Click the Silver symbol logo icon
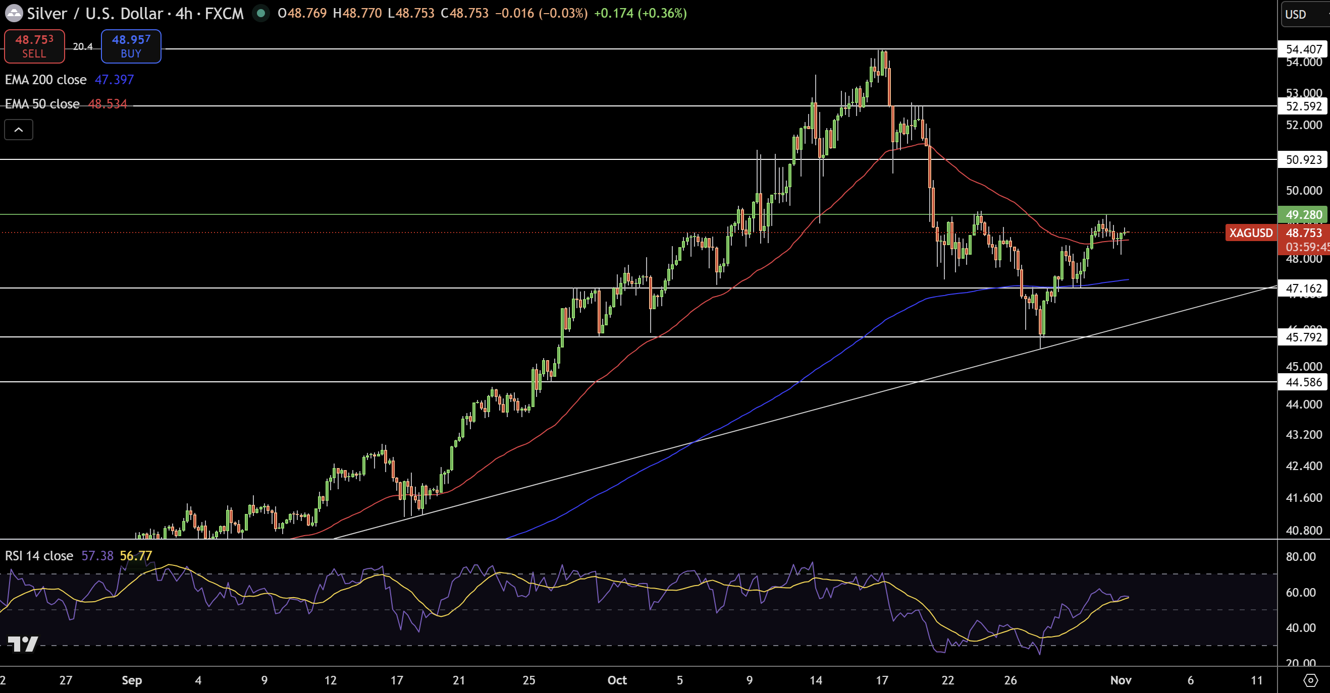Screen dimensions: 1330x693 [14, 14]
